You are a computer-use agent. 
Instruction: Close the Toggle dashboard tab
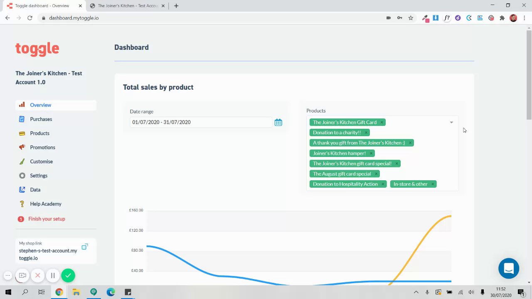pos(80,6)
